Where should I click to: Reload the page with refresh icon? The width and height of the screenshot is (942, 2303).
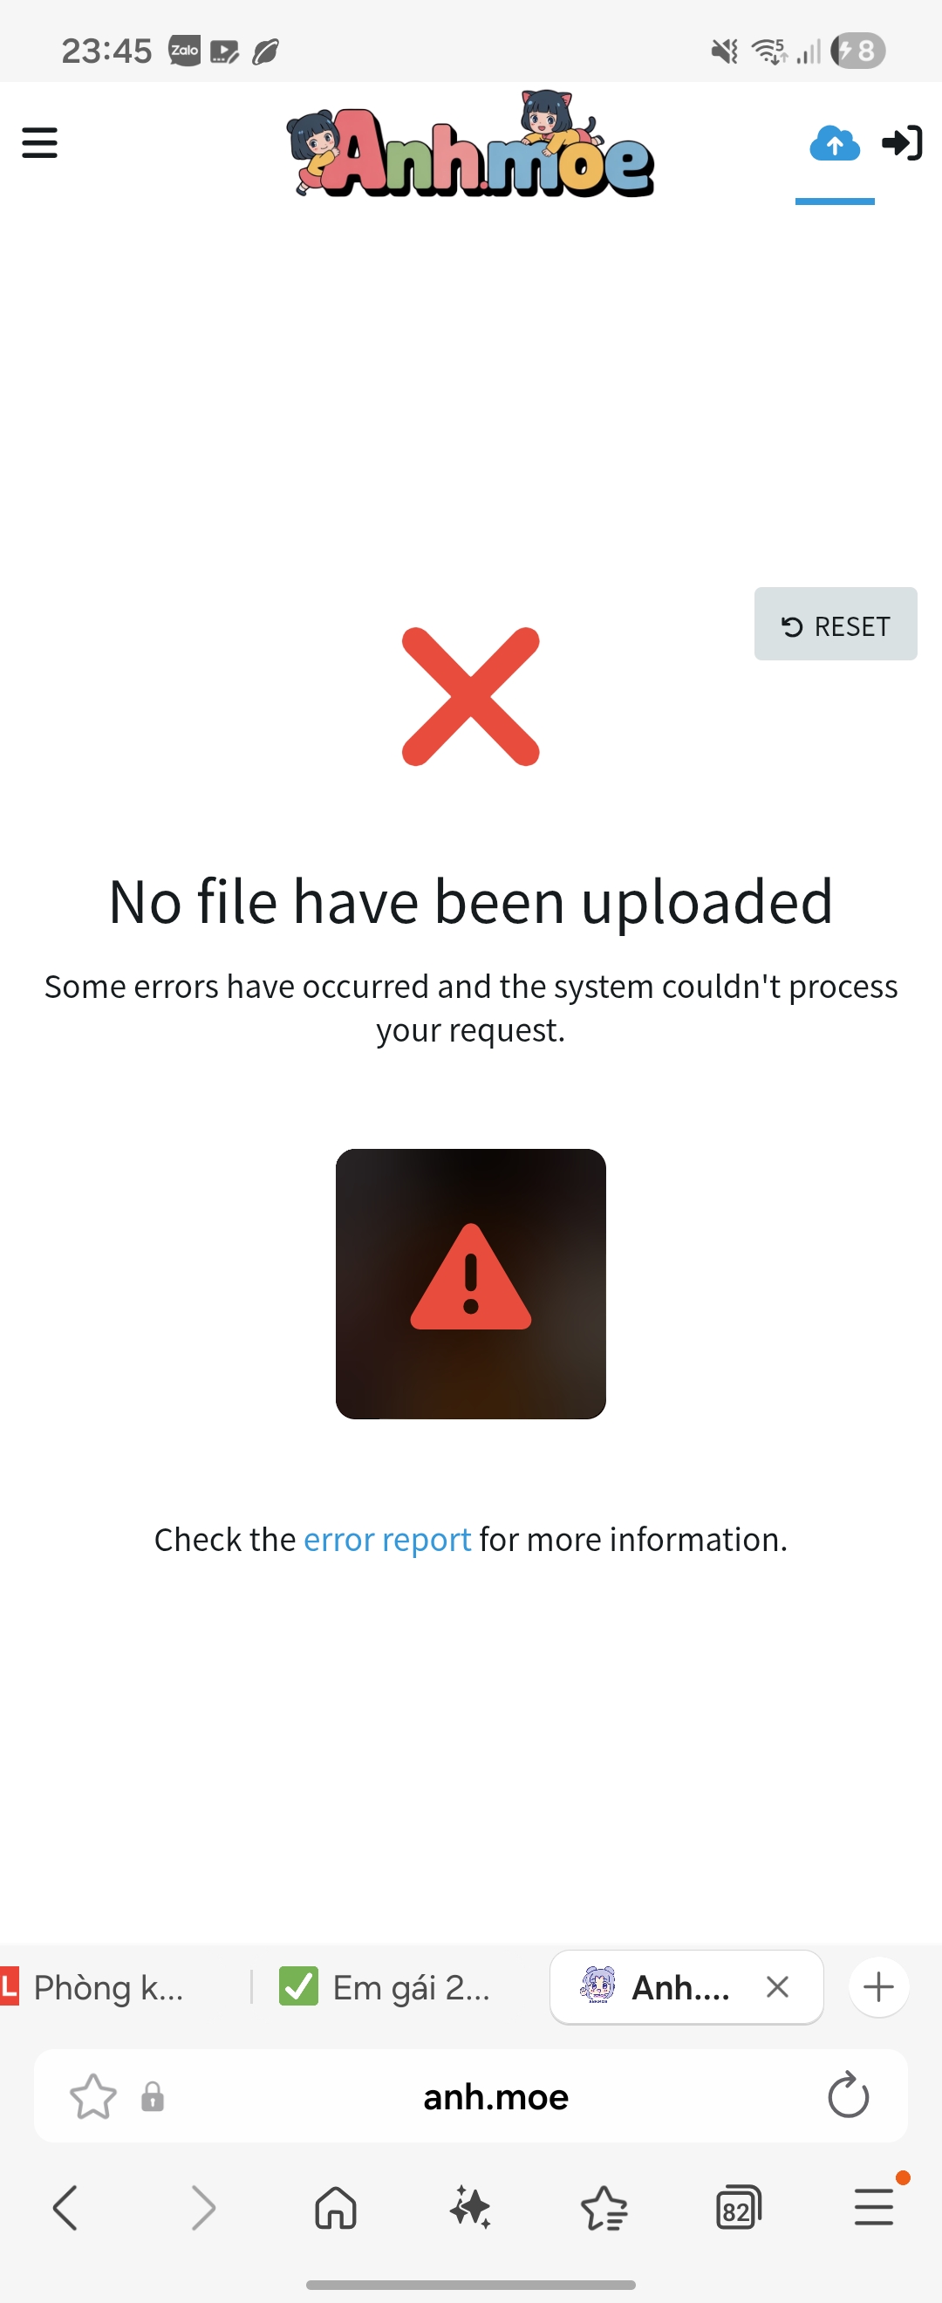(847, 2095)
